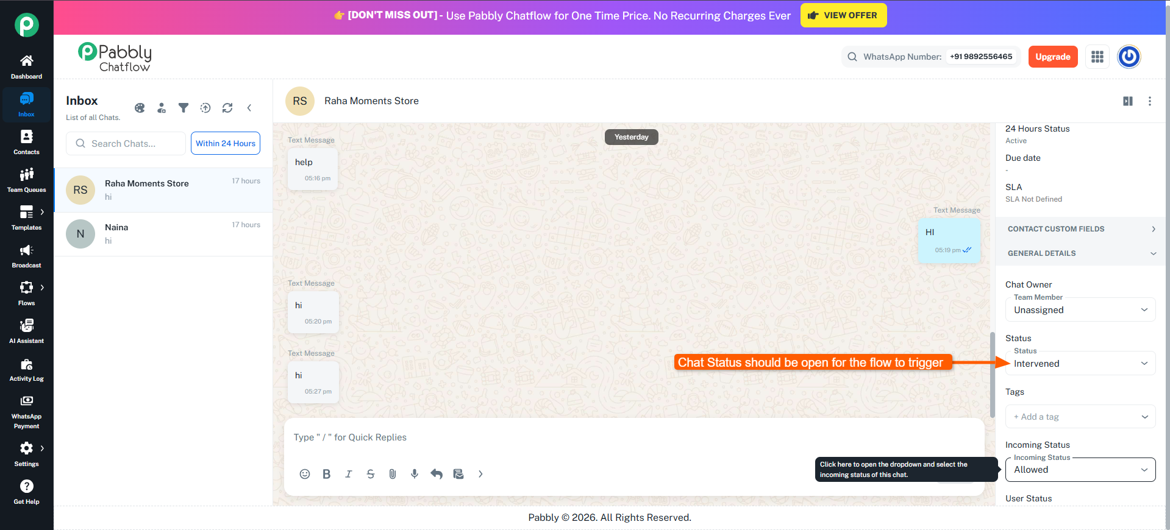Click the WhatsApp number +91 9892556465
This screenshot has width=1170, height=530.
[x=981, y=57]
